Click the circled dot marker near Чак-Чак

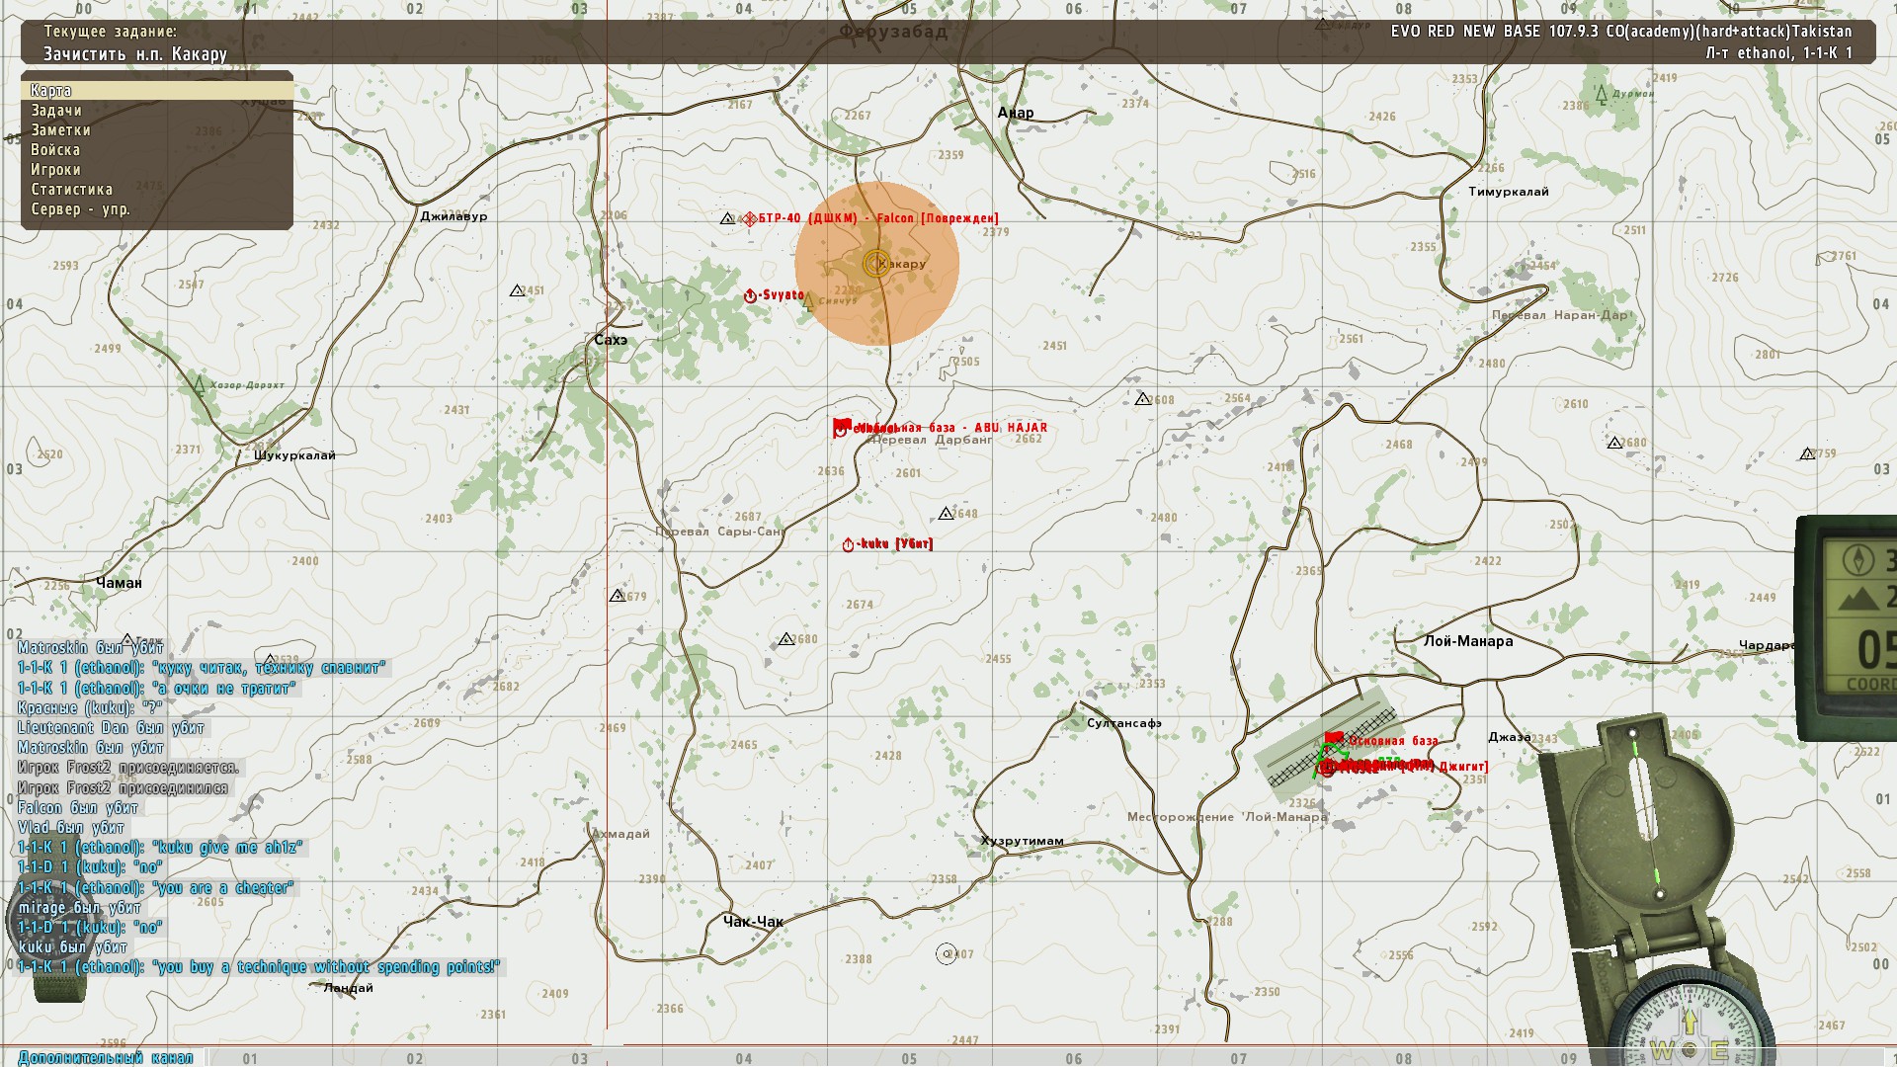pyautogui.click(x=947, y=954)
